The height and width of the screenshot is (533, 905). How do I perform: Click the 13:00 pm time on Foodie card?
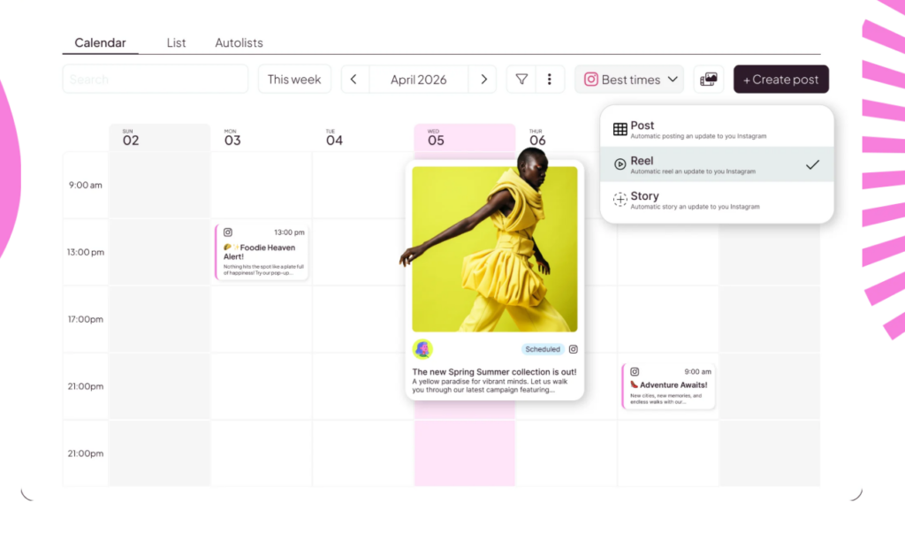(289, 232)
